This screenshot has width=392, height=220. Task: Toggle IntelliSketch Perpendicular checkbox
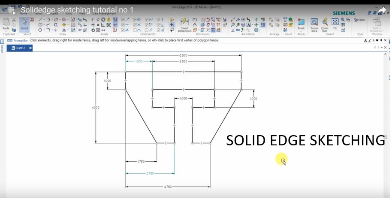tap(159, 25)
